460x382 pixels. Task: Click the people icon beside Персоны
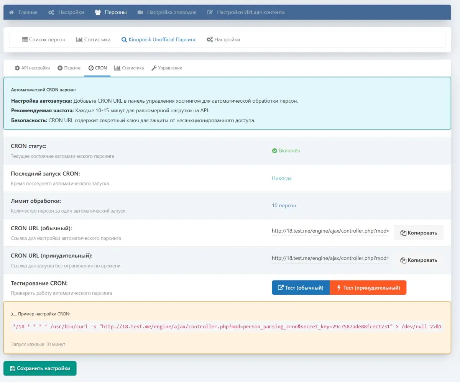[x=98, y=12]
